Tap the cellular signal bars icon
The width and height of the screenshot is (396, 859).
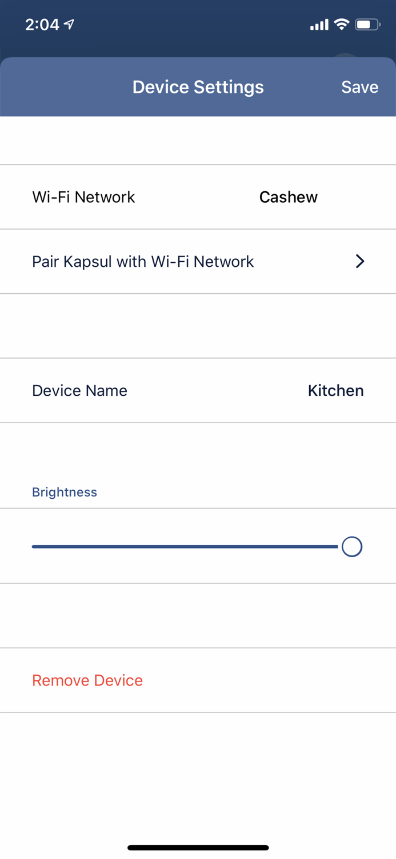(x=319, y=24)
